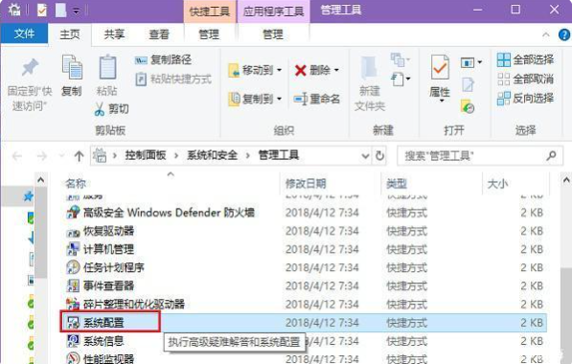572x364 pixels.
Task: Click 控制面板 in the breadcrumb path
Action: point(146,156)
